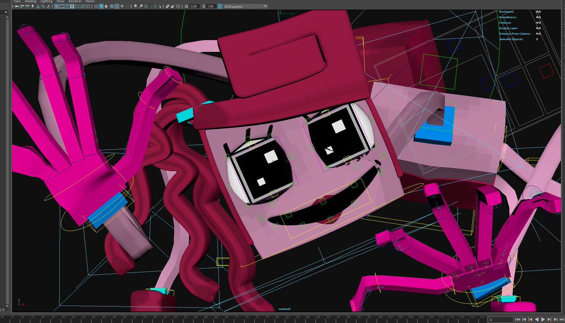
Task: Click the Select Camera icon
Action: coord(16,7)
